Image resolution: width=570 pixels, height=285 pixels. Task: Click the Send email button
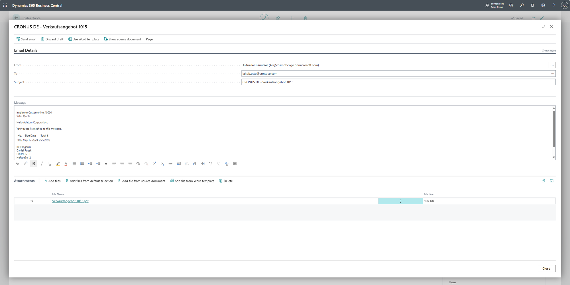click(x=26, y=39)
